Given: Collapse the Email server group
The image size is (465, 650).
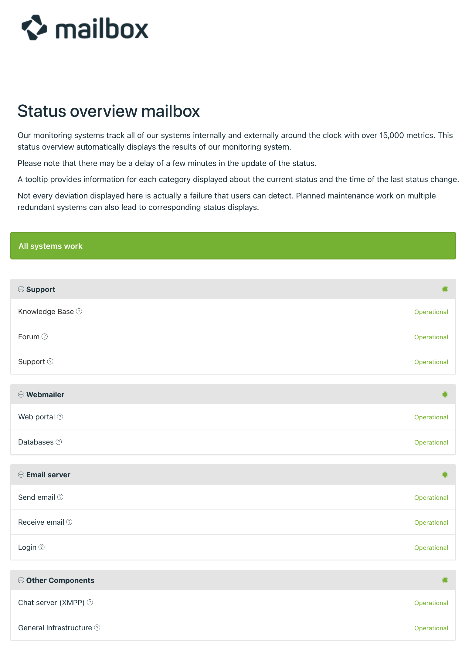Looking at the screenshot, I should click(21, 475).
